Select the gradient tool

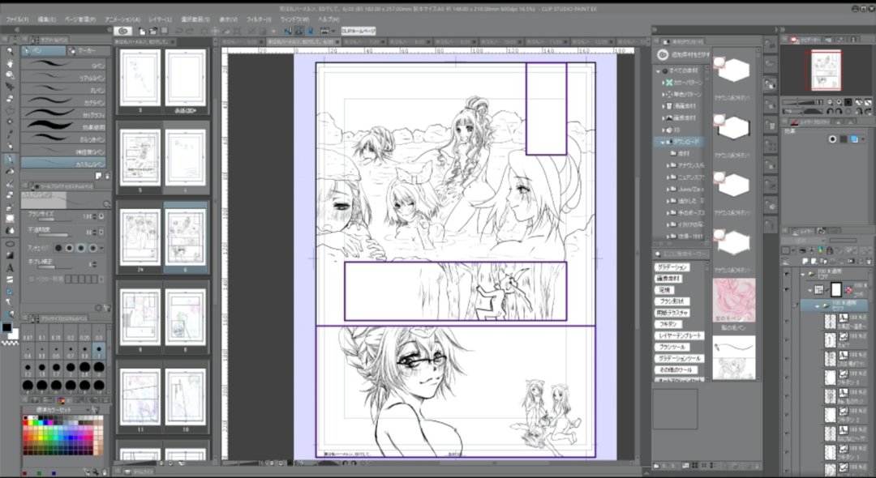pyautogui.click(x=10, y=255)
